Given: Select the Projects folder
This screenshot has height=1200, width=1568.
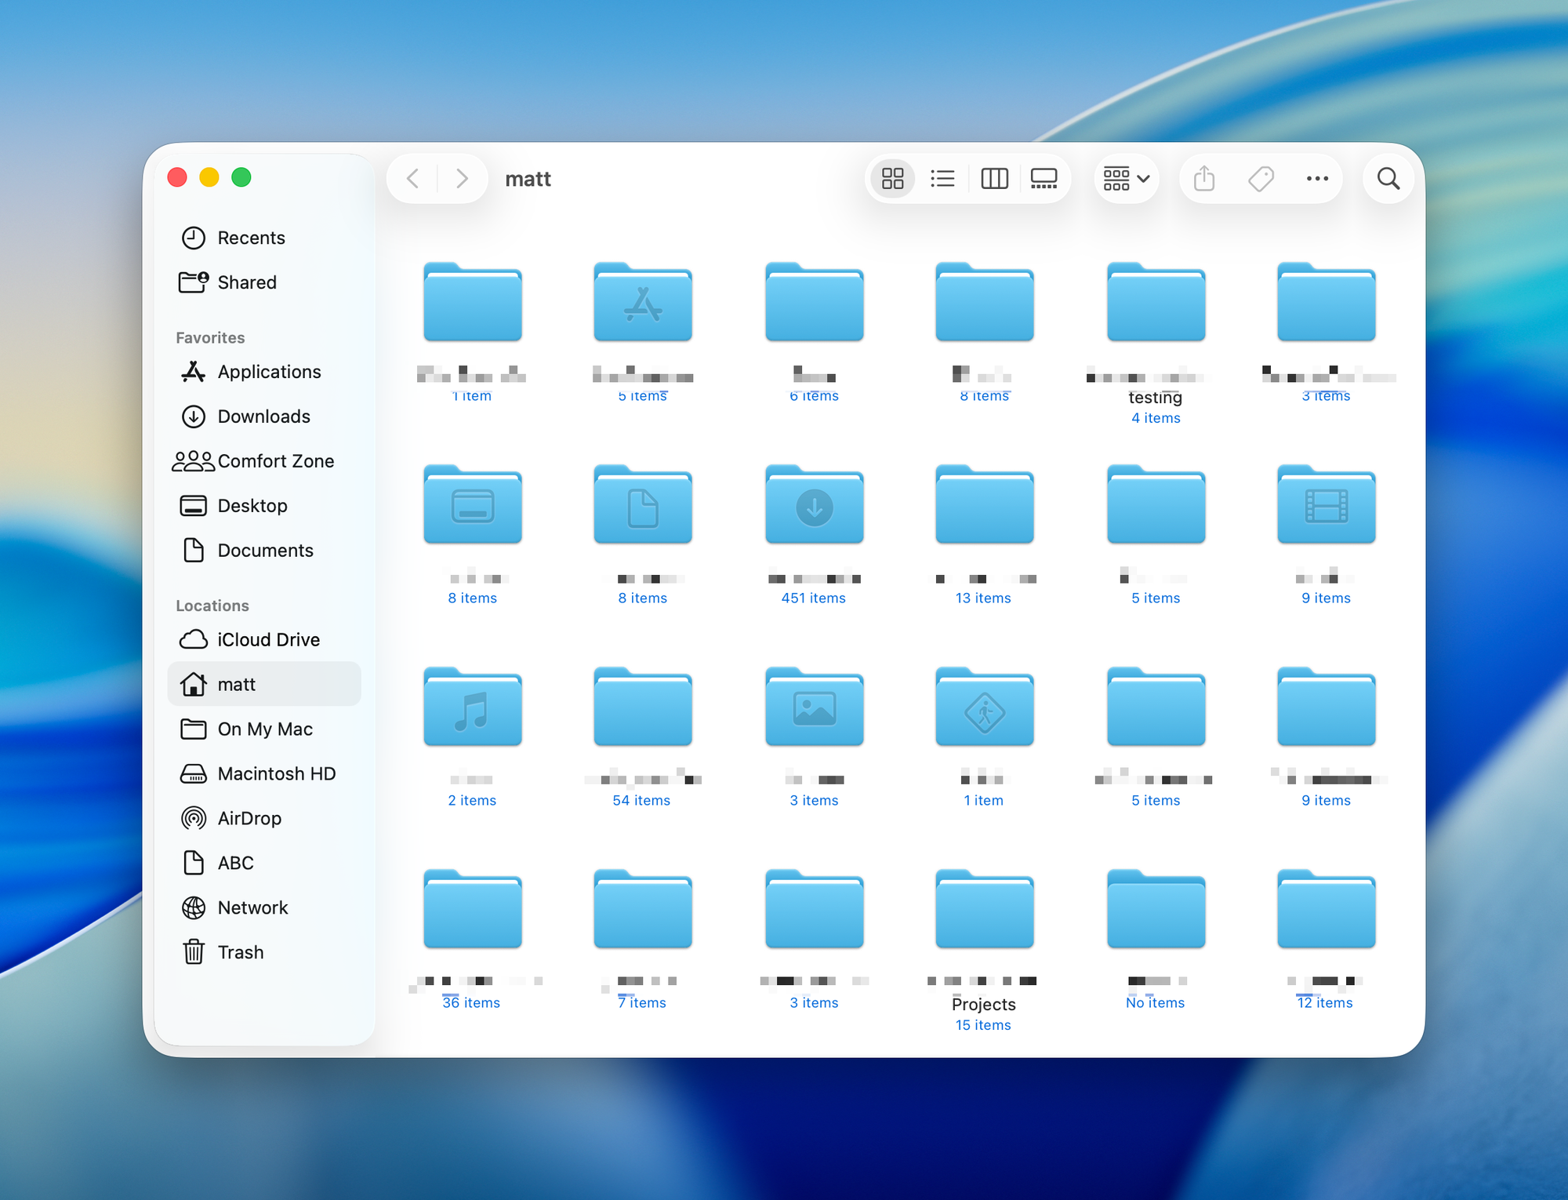Looking at the screenshot, I should (984, 910).
